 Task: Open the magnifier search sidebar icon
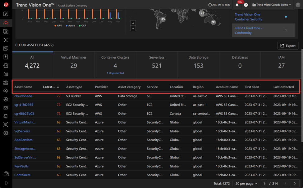click(6, 74)
